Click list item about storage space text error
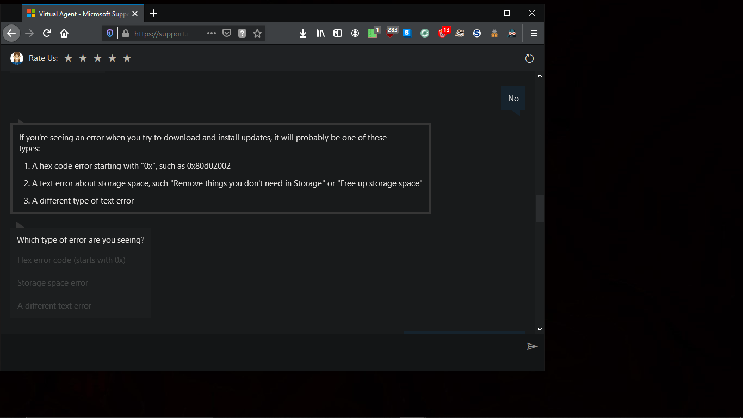 tap(223, 183)
